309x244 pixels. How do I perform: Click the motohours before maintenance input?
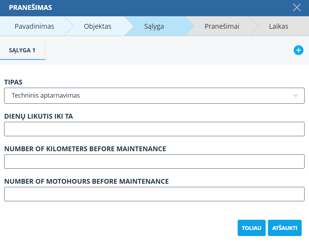point(154,194)
